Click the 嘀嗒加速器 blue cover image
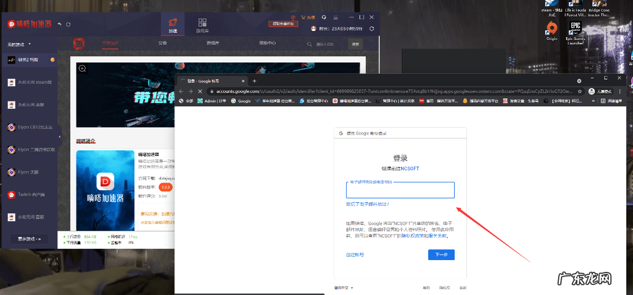The width and height of the screenshot is (633, 295). (x=105, y=190)
